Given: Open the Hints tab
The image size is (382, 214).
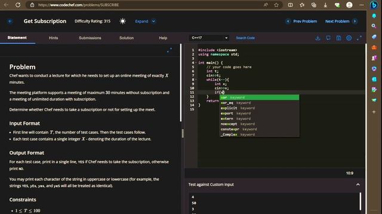Looking at the screenshot, I should (53, 38).
